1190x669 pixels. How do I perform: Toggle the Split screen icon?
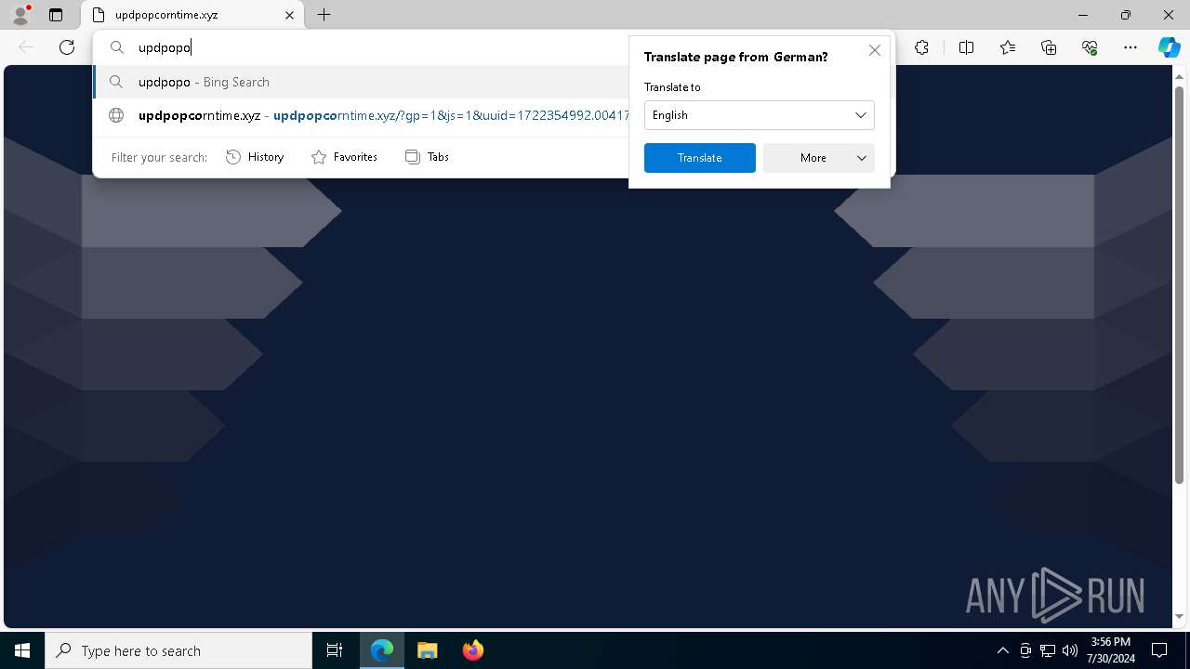pos(966,47)
